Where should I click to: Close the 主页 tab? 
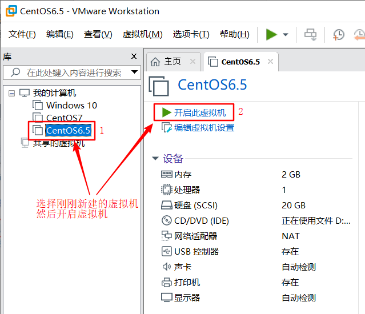click(x=192, y=62)
